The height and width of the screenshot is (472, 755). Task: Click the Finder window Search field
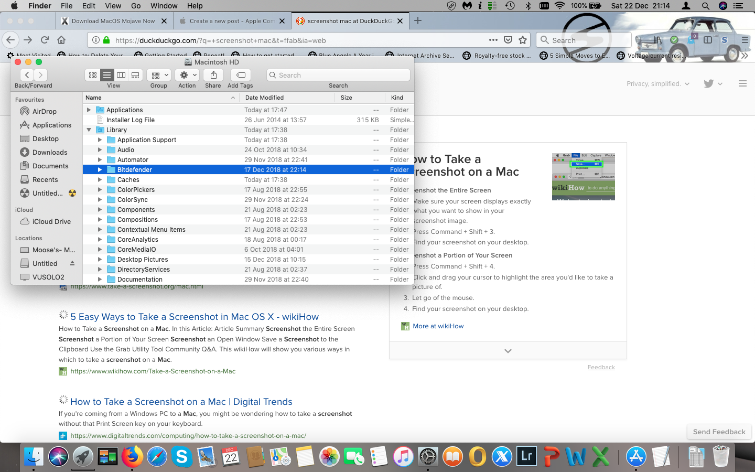tap(338, 75)
